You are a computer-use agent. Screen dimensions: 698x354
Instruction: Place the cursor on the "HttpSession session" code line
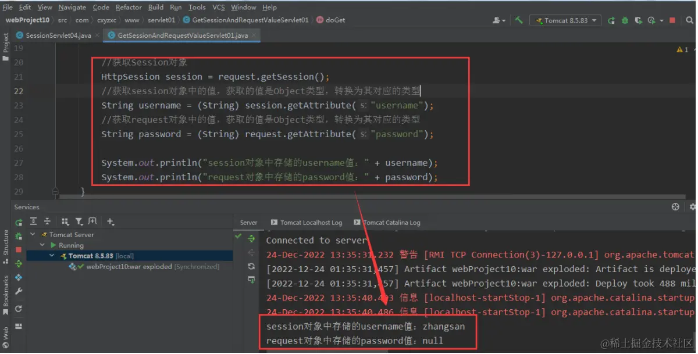(x=215, y=77)
